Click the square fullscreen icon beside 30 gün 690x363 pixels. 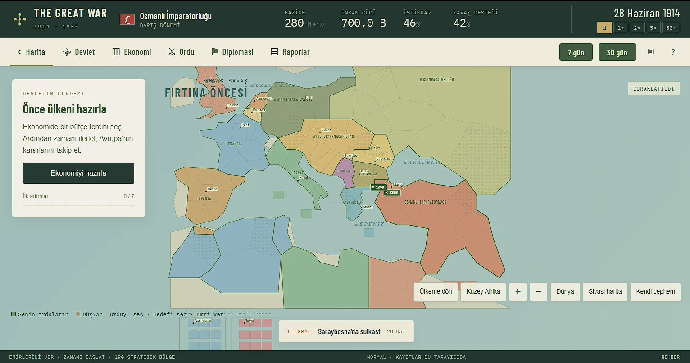[650, 52]
